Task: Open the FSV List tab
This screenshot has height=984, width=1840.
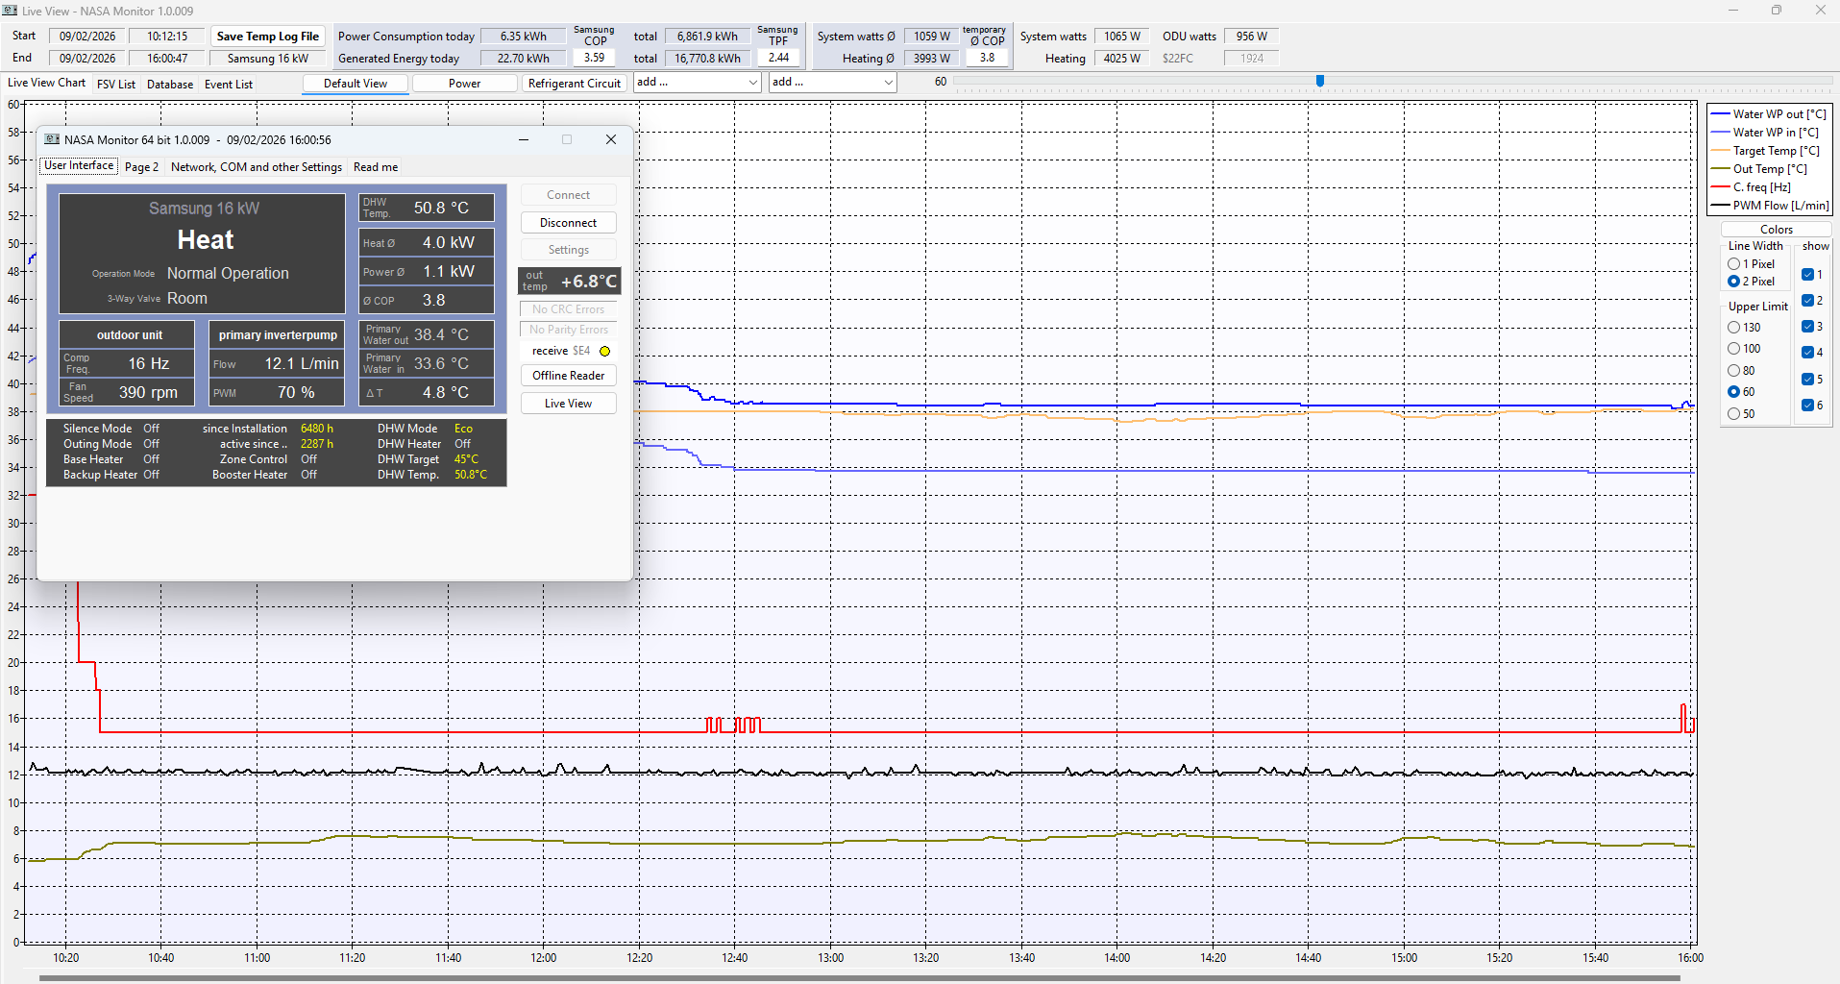Action: click(x=116, y=85)
